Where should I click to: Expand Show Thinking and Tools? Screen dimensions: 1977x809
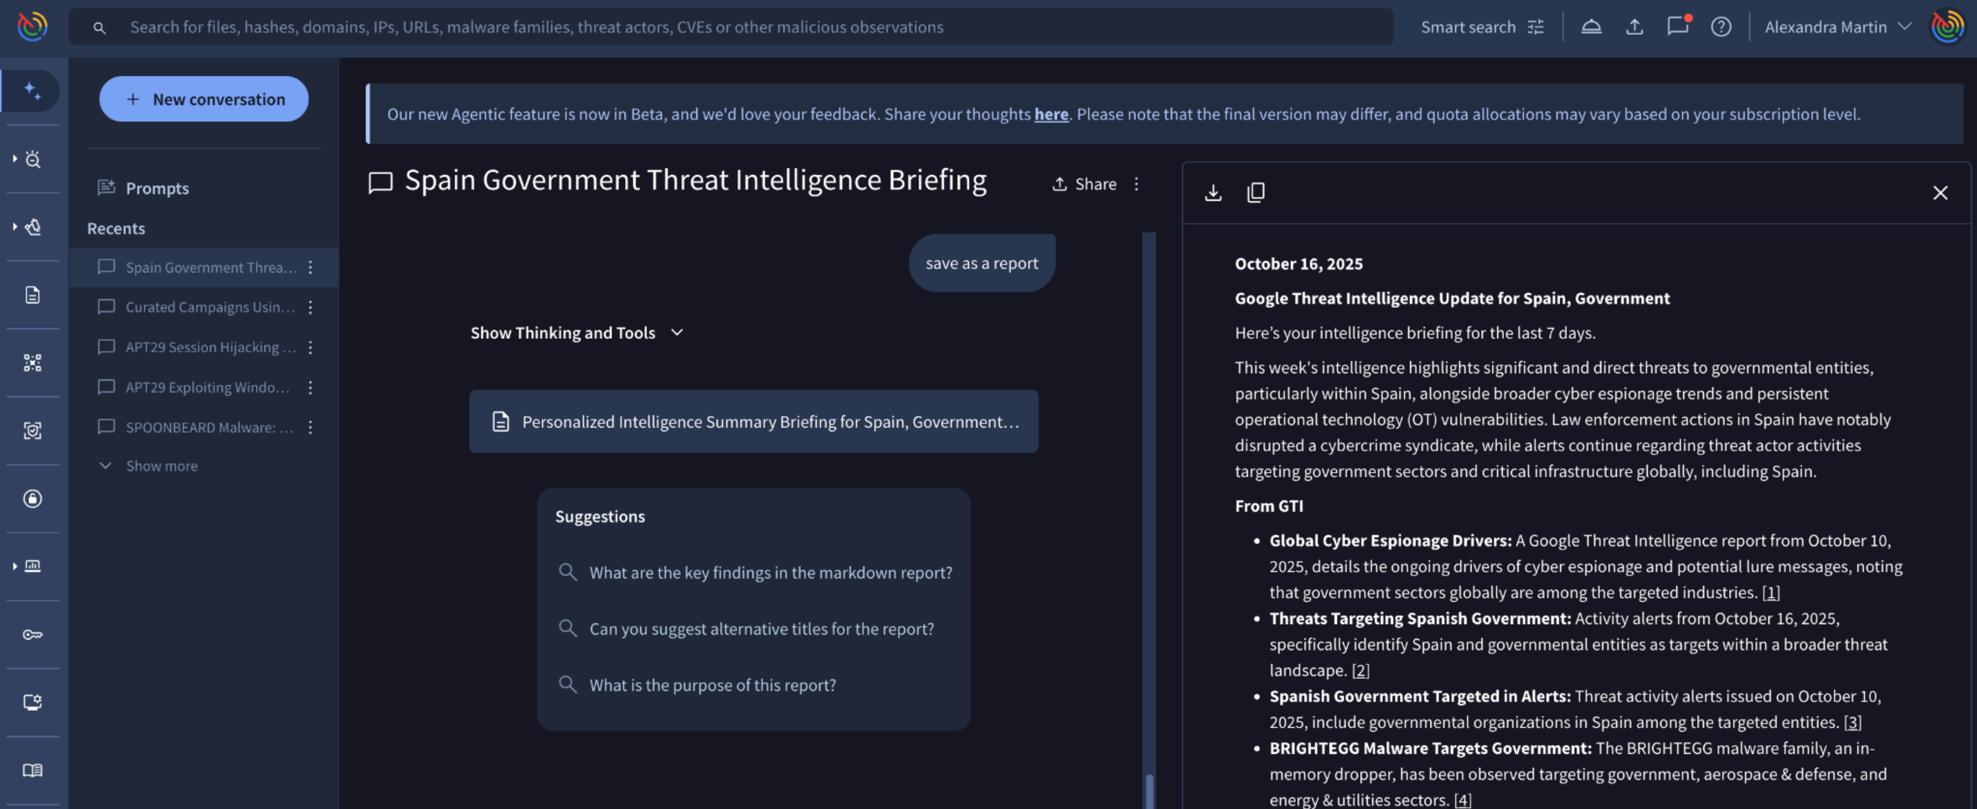pyautogui.click(x=577, y=332)
